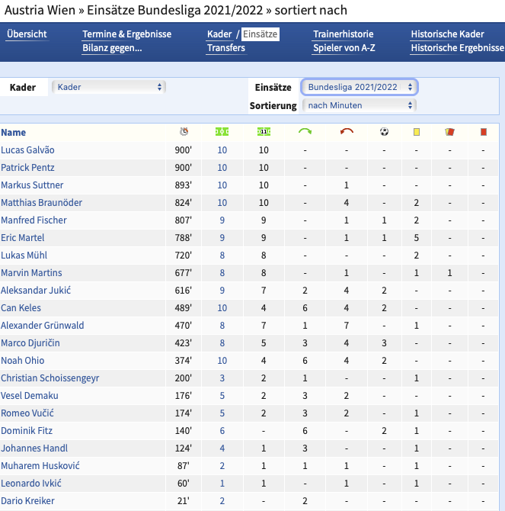The height and width of the screenshot is (511, 505).
Task: Open the Bilanz gegen... menu item
Action: pyautogui.click(x=112, y=47)
